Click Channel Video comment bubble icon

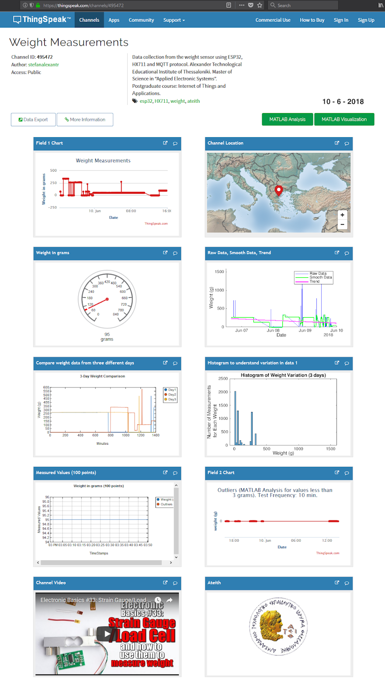pyautogui.click(x=175, y=583)
